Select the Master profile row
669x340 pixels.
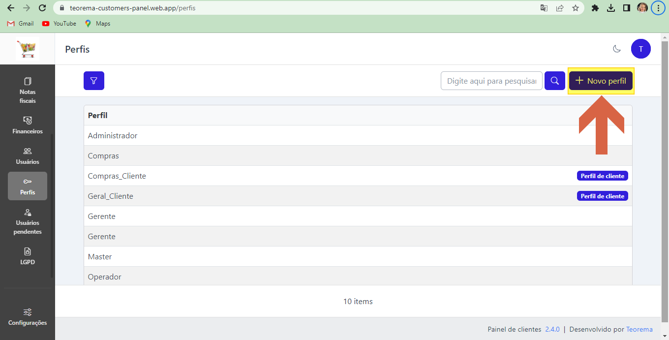tap(358, 256)
